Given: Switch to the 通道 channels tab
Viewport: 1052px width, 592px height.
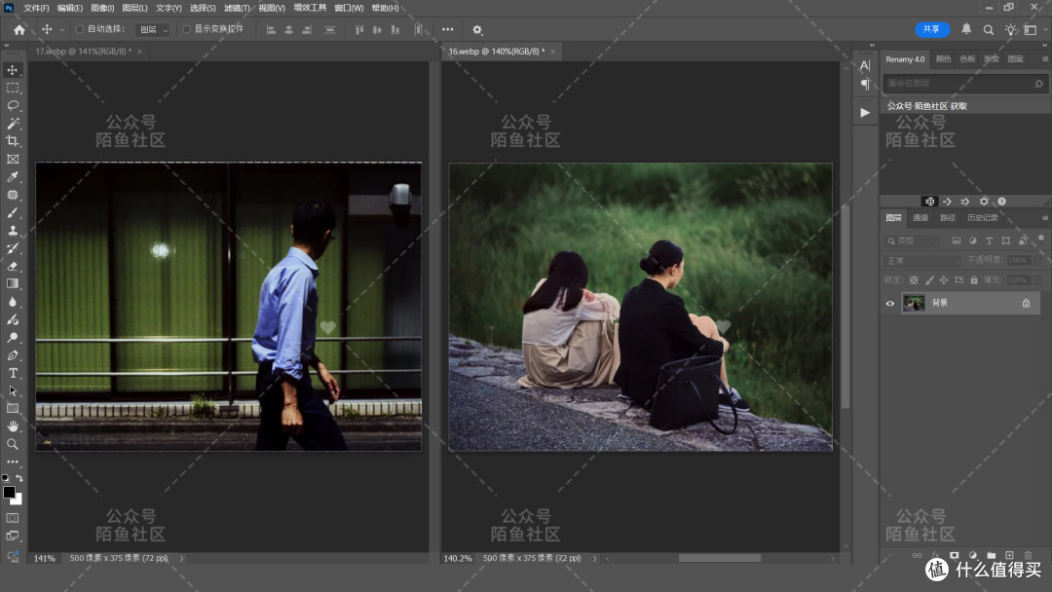Looking at the screenshot, I should click(920, 218).
